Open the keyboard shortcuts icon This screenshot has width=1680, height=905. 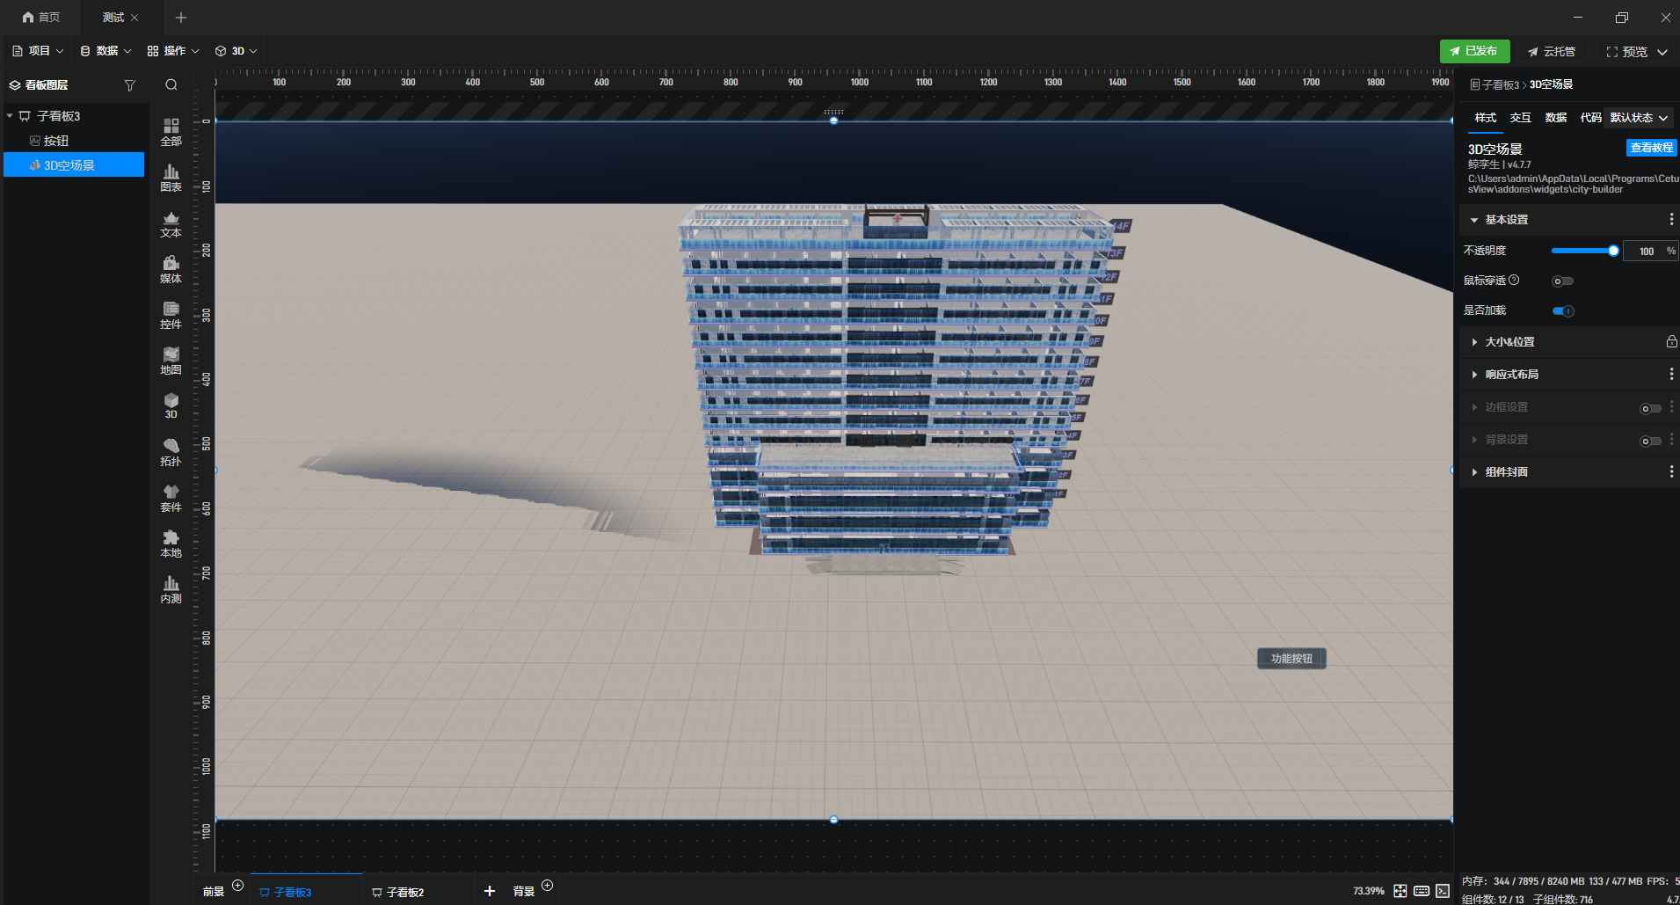[1422, 891]
